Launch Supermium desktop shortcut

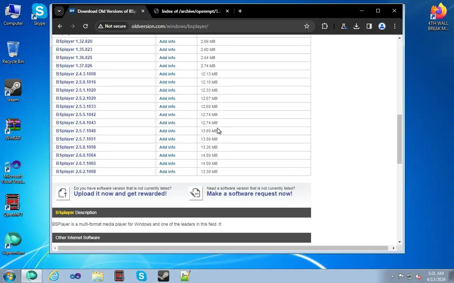click(13, 244)
